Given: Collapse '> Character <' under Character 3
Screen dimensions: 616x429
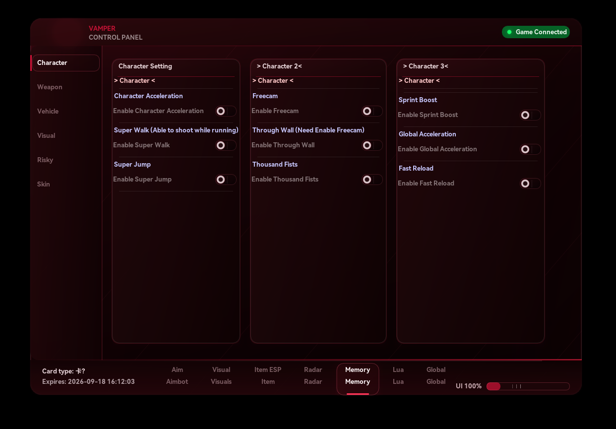Looking at the screenshot, I should [x=419, y=81].
